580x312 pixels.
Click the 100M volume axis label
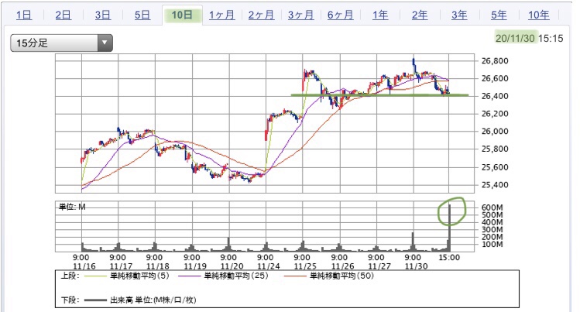coord(492,245)
